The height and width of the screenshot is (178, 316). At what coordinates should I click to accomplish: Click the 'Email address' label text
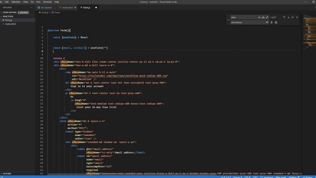124,153
